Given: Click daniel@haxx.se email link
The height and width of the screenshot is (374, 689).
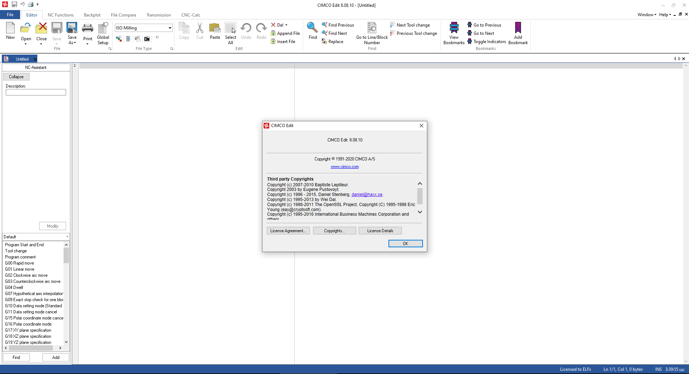Looking at the screenshot, I should click(367, 194).
